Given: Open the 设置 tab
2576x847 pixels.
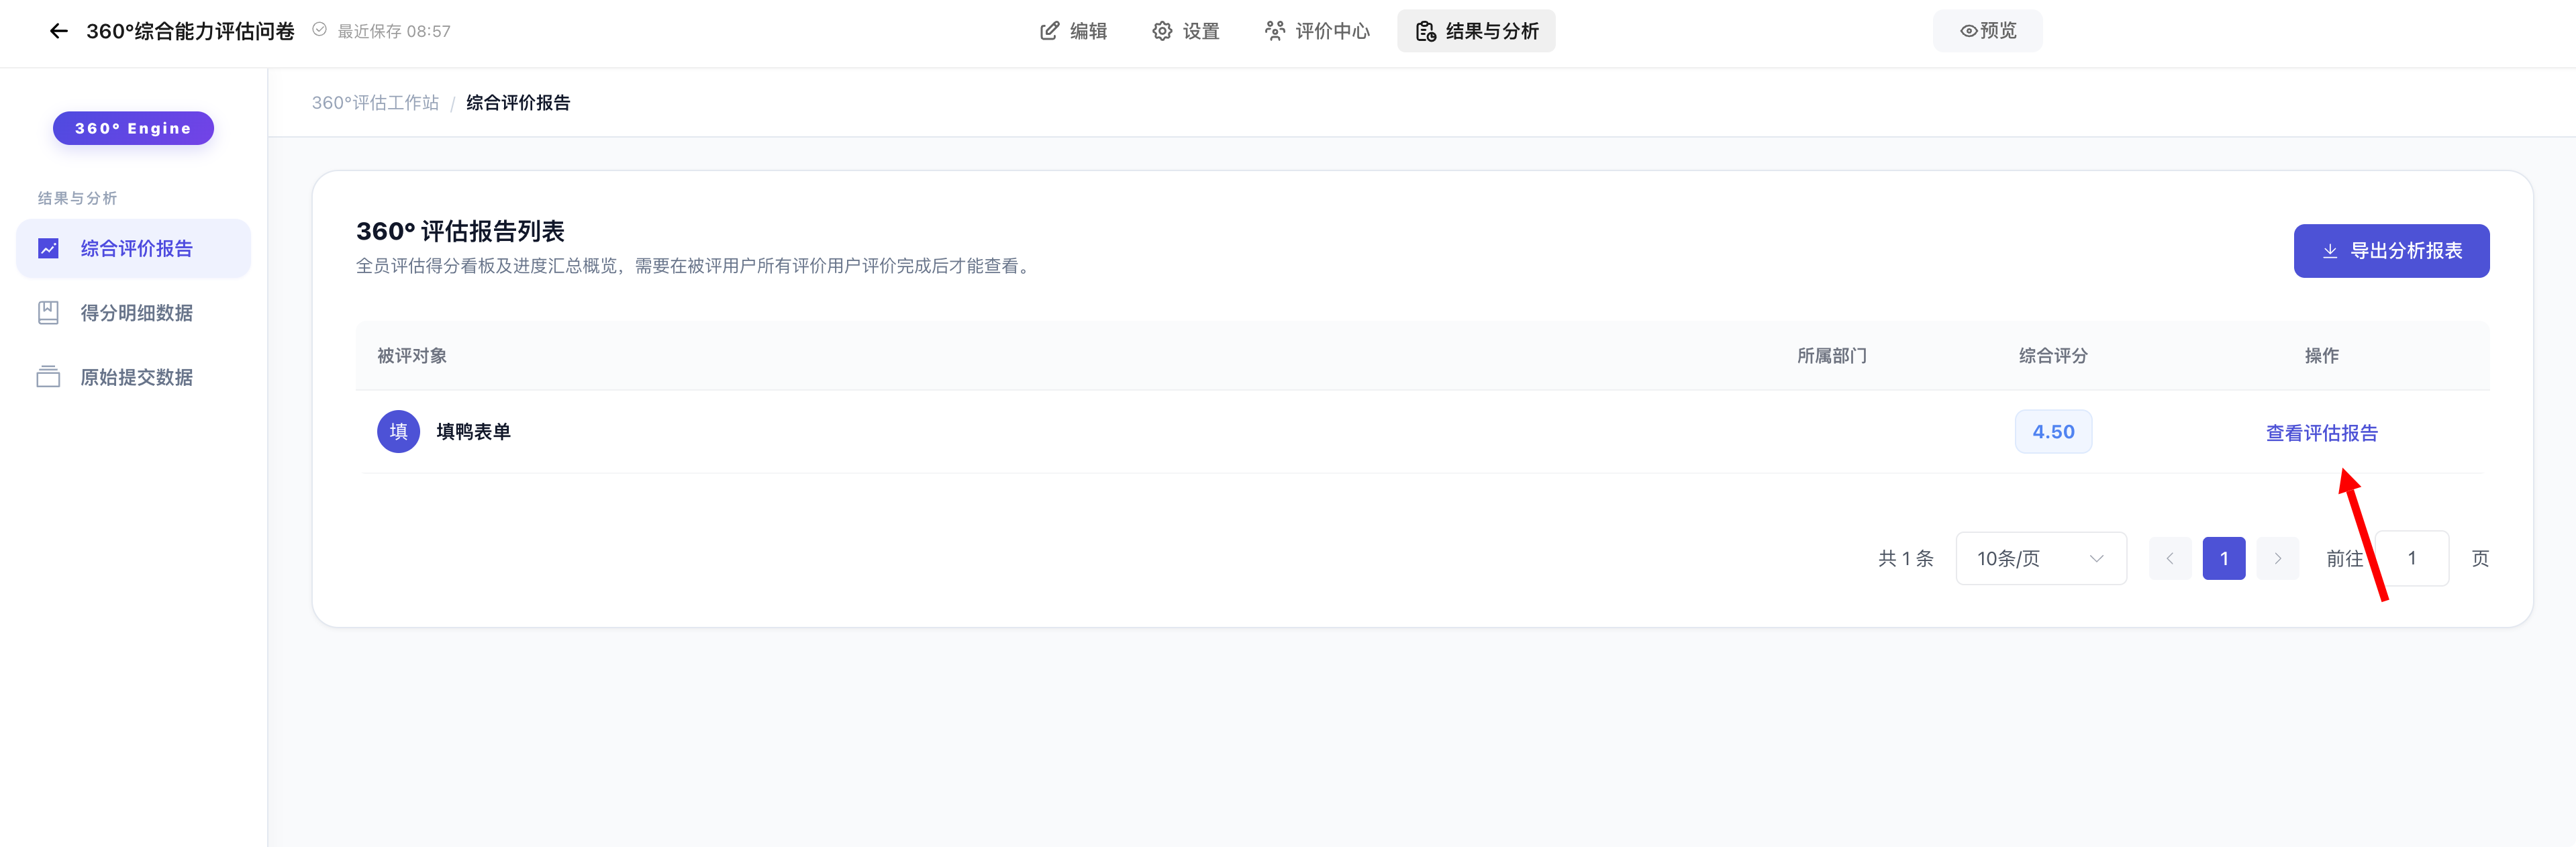Looking at the screenshot, I should coord(1185,31).
